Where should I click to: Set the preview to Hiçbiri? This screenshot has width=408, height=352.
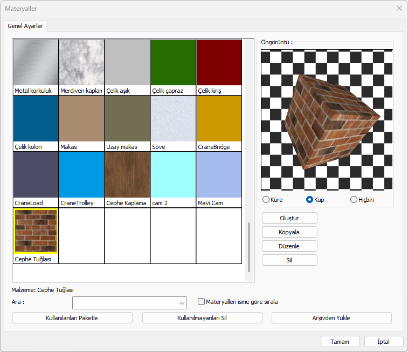(354, 200)
